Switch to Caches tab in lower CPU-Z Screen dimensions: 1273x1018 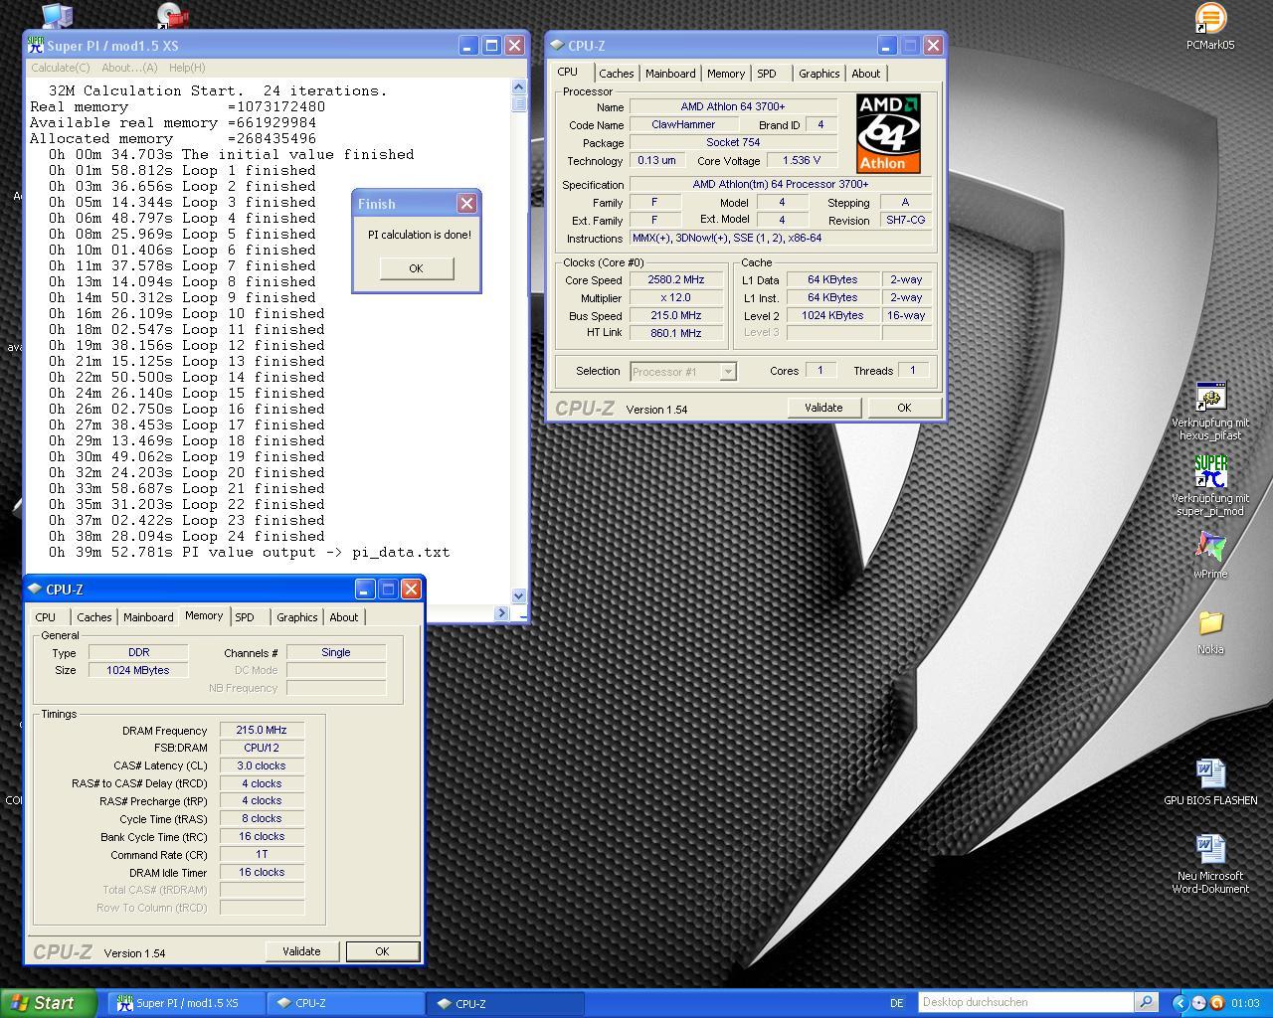(94, 617)
